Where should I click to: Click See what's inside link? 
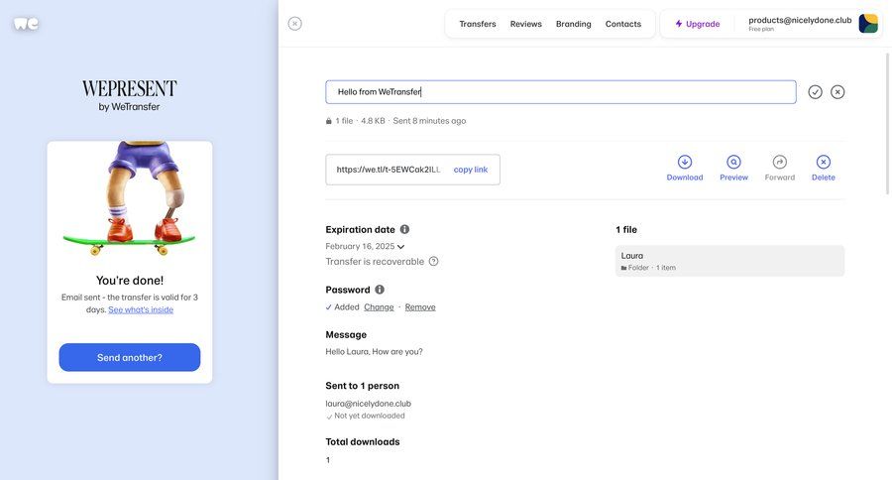pos(141,309)
